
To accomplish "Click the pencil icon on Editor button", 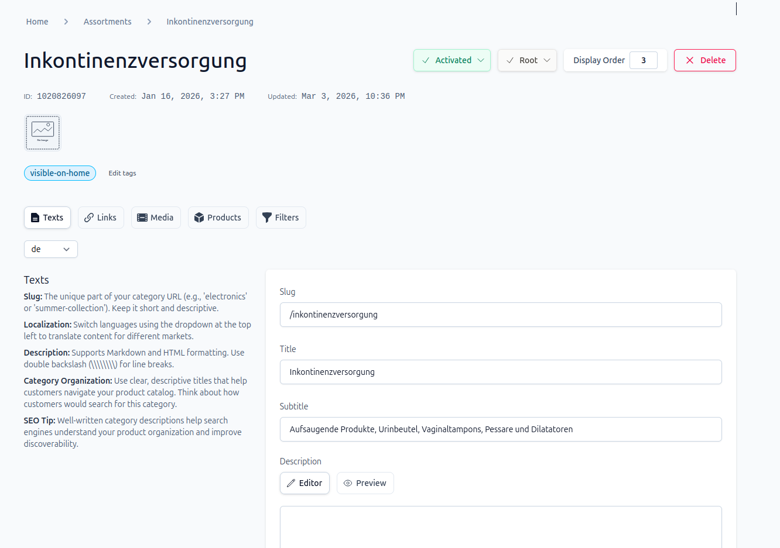I will coord(291,483).
